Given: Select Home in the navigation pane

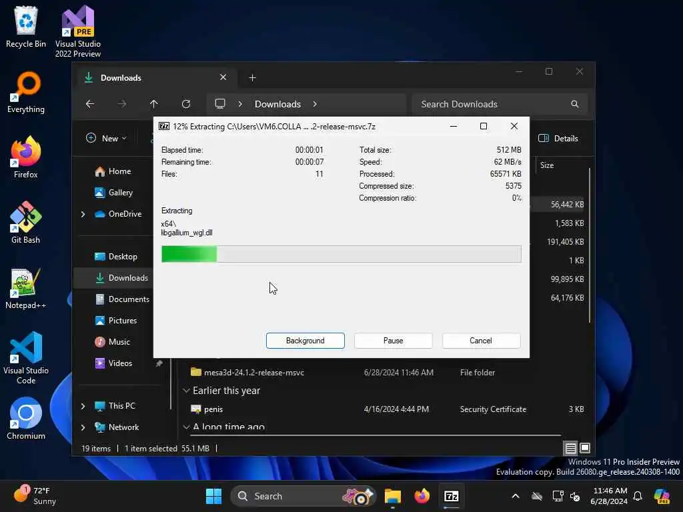Looking at the screenshot, I should (x=113, y=171).
